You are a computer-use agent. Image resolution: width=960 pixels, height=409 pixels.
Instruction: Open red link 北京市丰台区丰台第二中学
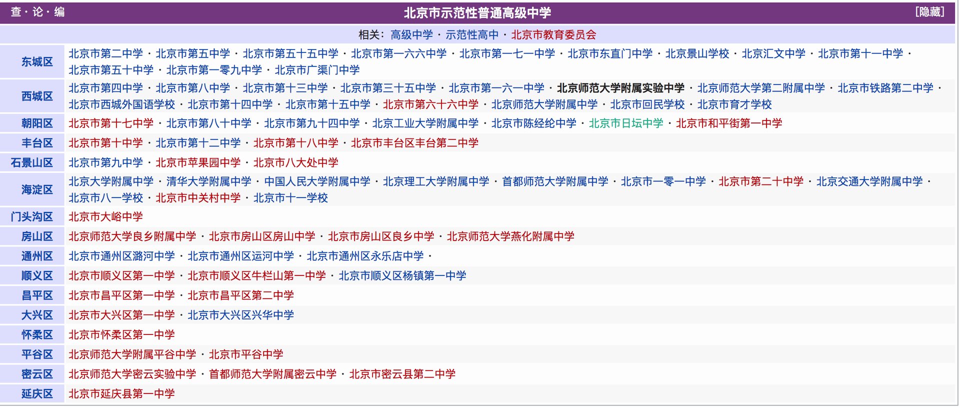click(414, 143)
